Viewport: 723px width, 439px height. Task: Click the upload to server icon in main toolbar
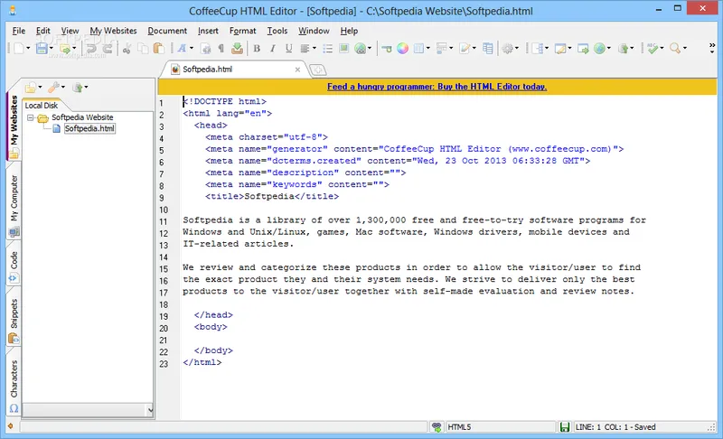(624, 48)
